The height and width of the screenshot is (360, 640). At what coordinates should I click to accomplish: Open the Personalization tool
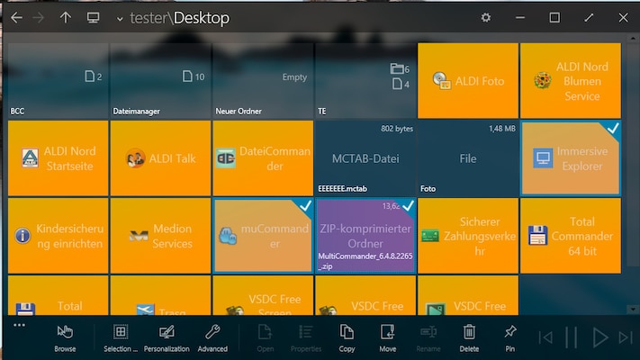[166, 337]
